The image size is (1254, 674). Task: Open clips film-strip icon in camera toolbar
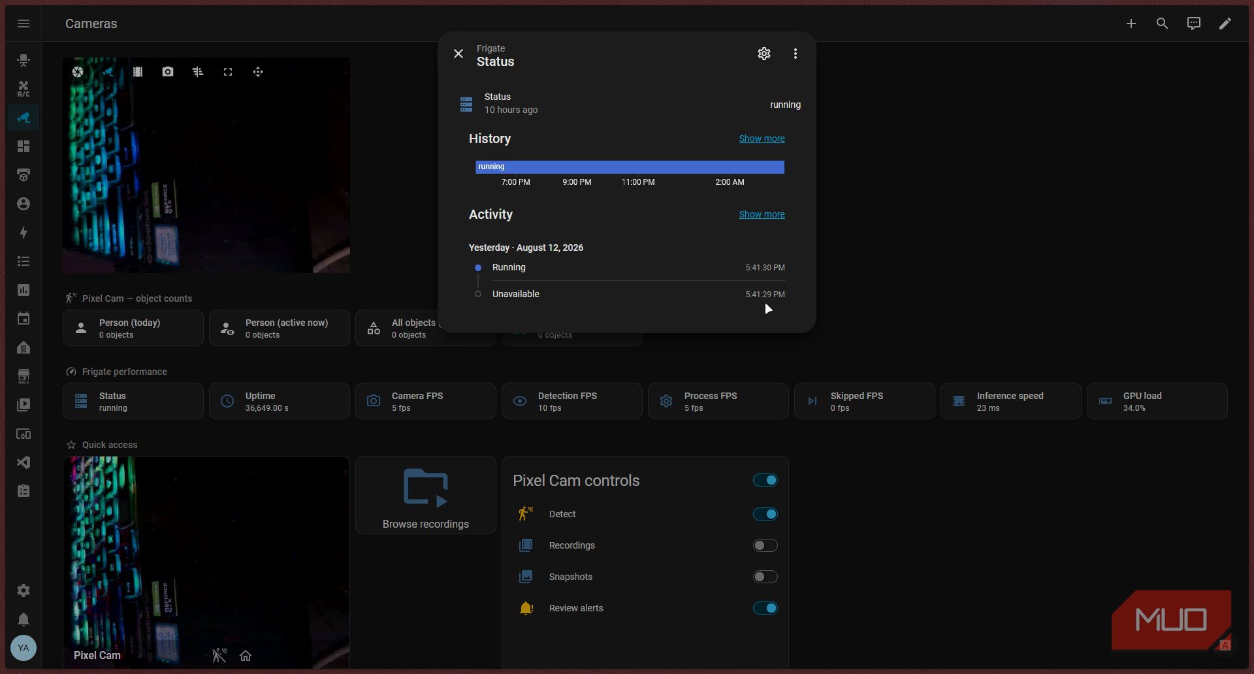pyautogui.click(x=138, y=72)
